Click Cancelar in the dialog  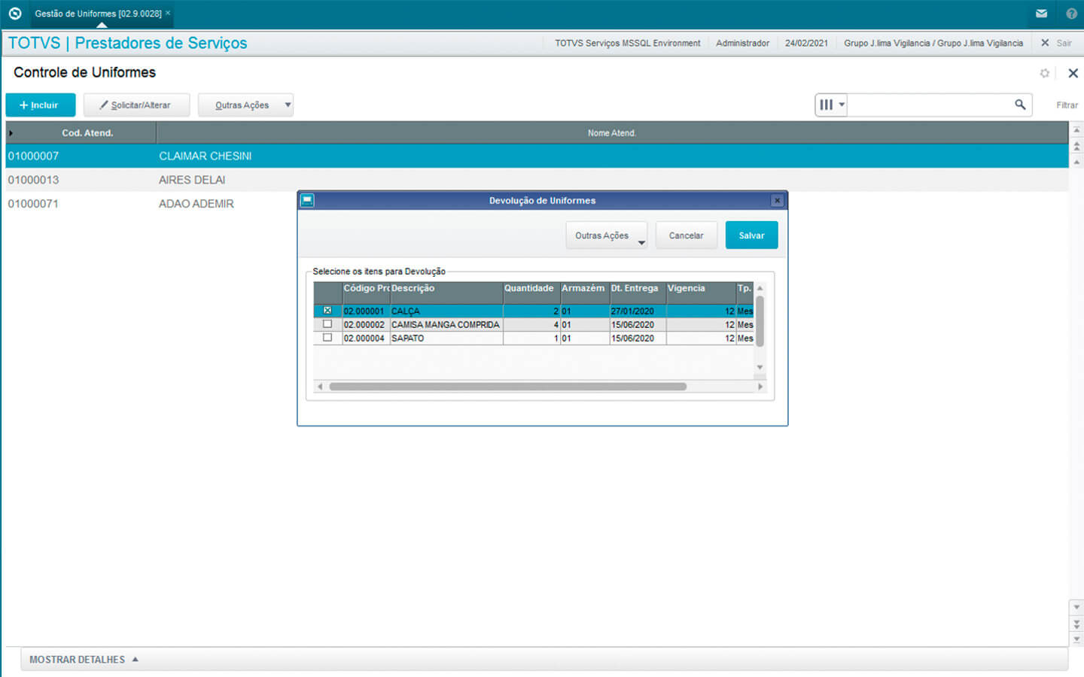point(687,235)
